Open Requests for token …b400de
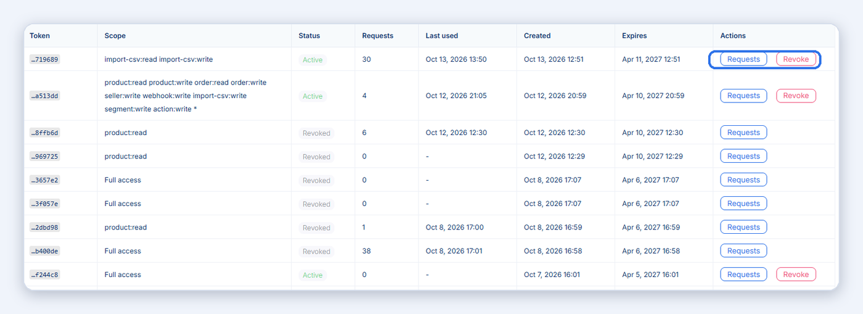The image size is (863, 314). 743,251
